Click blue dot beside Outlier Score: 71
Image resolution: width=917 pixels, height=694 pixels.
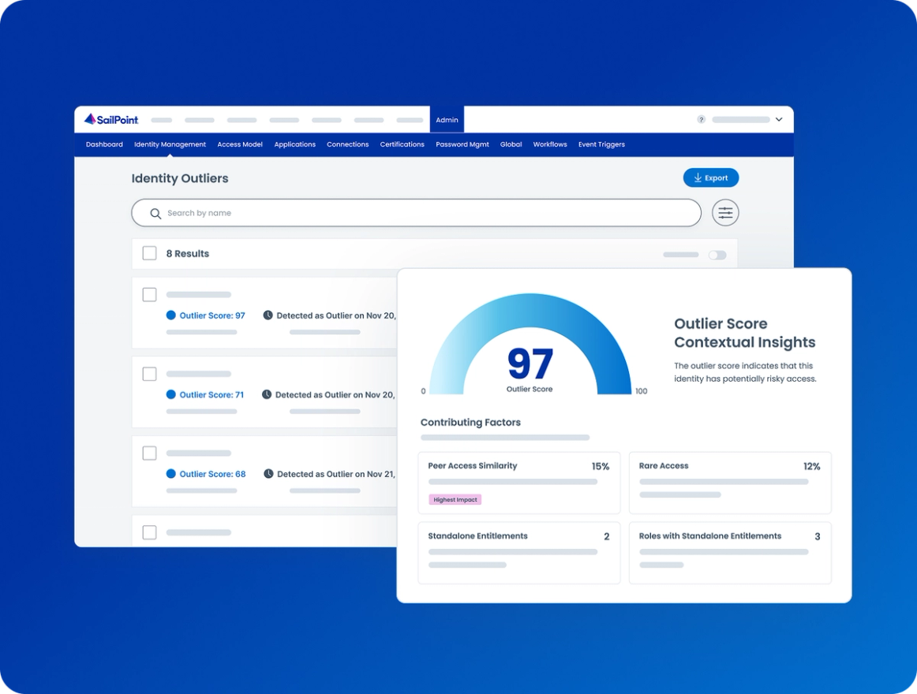tap(170, 394)
